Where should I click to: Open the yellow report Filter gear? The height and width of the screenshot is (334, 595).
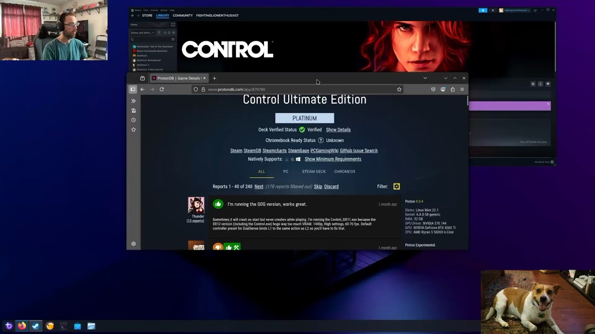[x=397, y=186]
